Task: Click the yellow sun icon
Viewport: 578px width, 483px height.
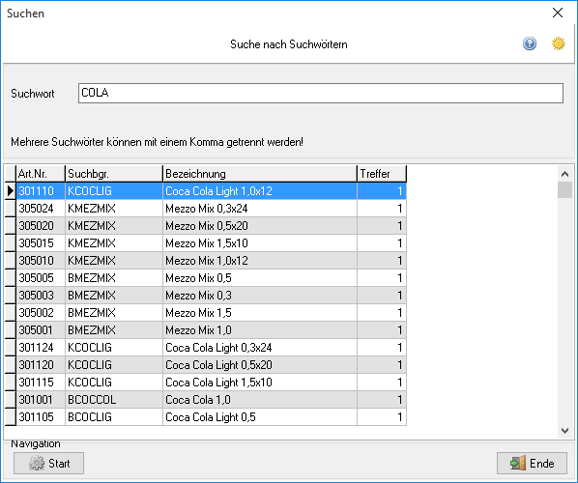Action: point(558,43)
